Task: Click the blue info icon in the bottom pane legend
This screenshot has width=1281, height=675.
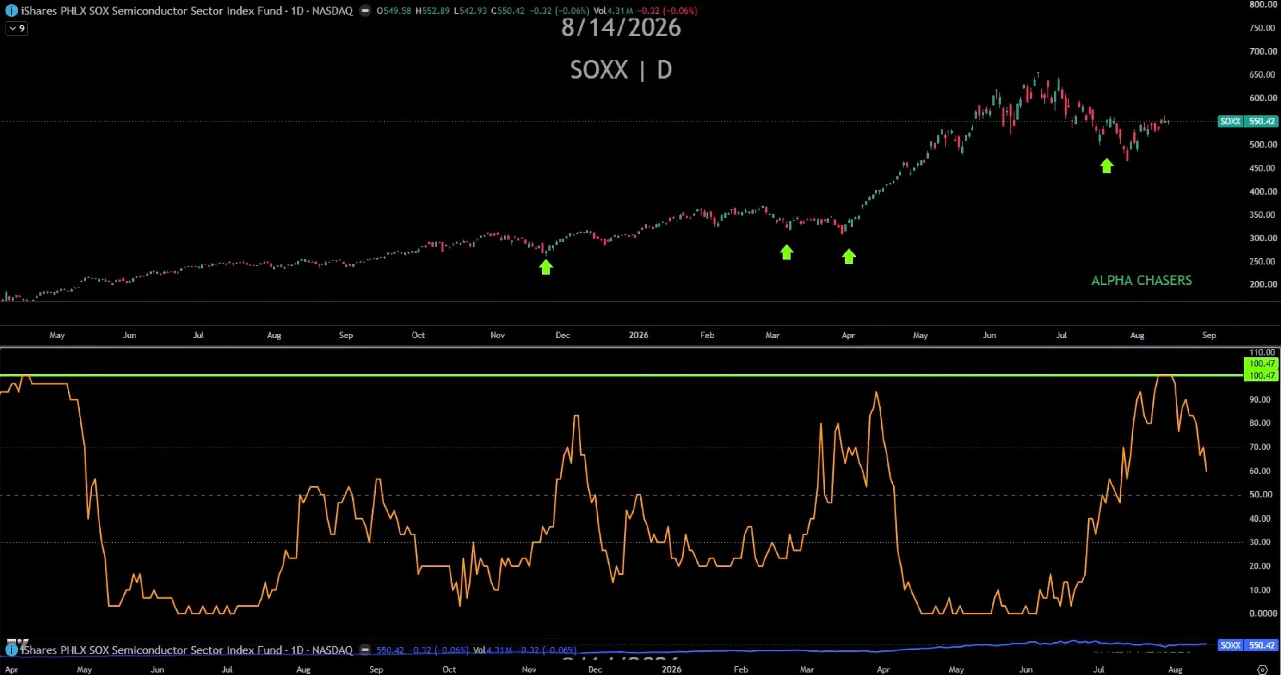Action: [x=11, y=650]
